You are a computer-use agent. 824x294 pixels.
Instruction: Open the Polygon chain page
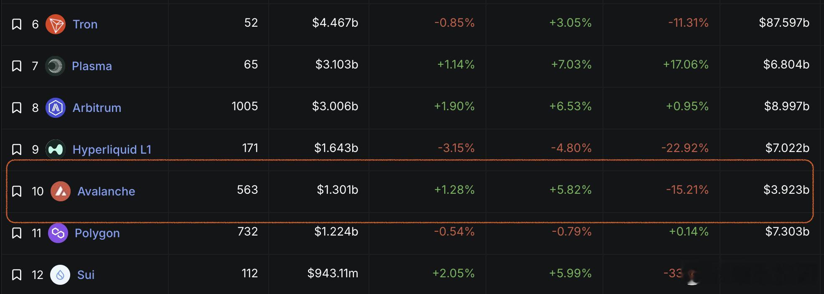click(x=97, y=233)
